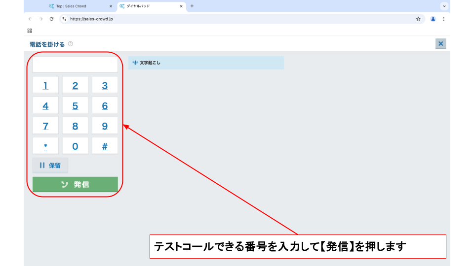Click the green 発信 call button
Image resolution: width=474 pixels, height=266 pixels.
coord(75,185)
